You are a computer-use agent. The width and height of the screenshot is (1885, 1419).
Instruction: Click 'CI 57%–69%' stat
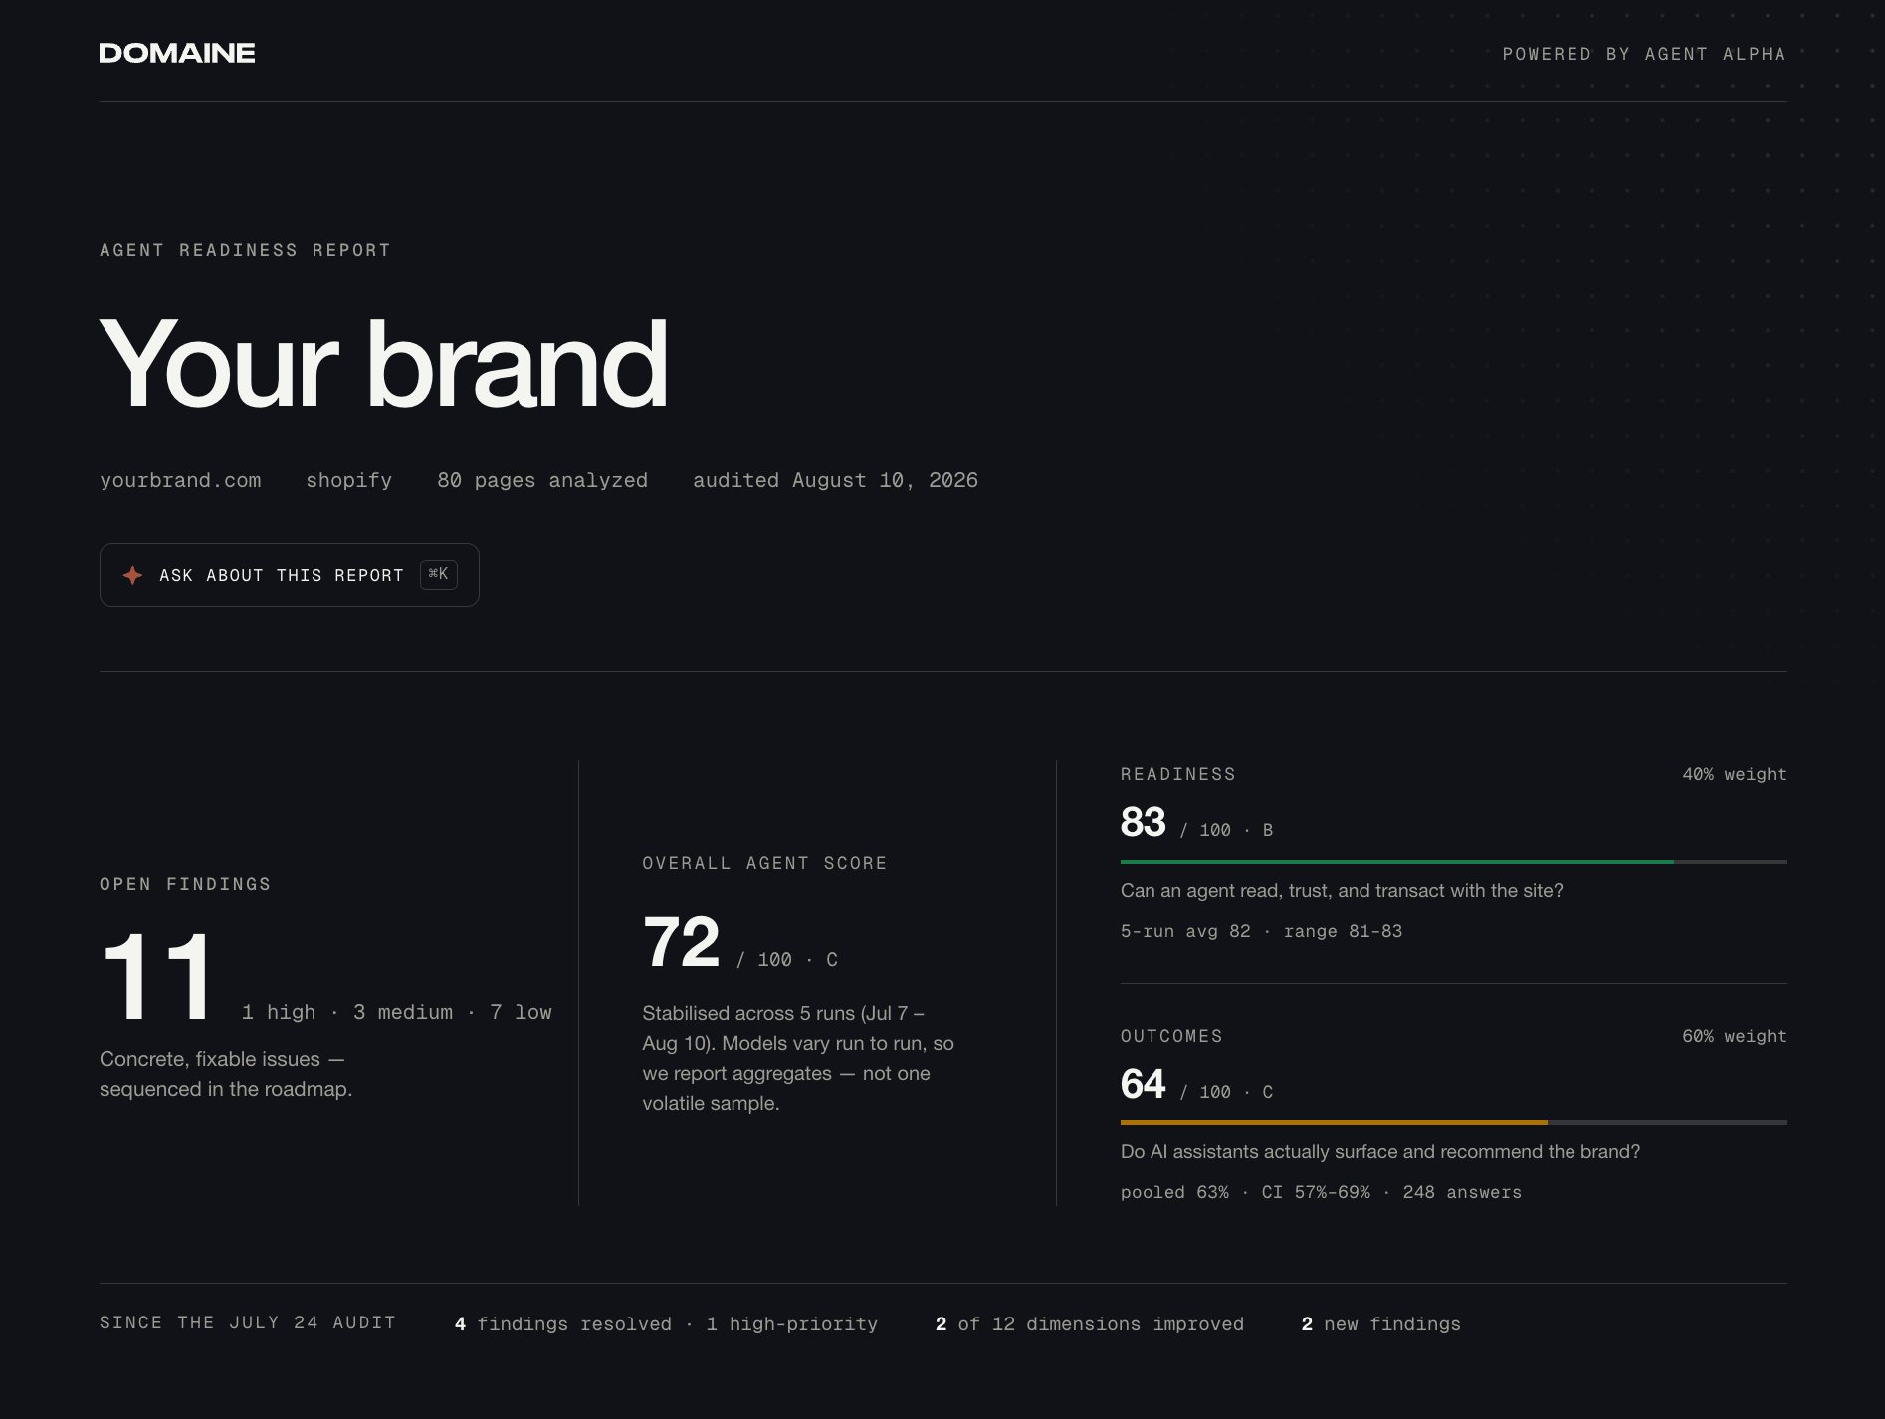click(x=1316, y=1192)
